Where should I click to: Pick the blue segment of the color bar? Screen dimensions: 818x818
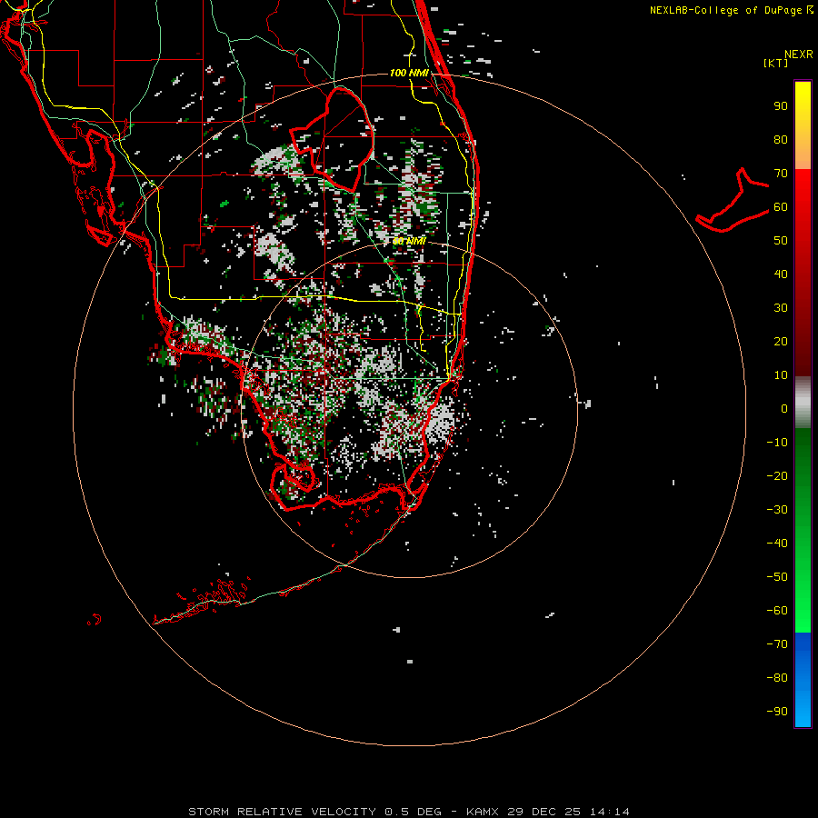click(x=803, y=680)
